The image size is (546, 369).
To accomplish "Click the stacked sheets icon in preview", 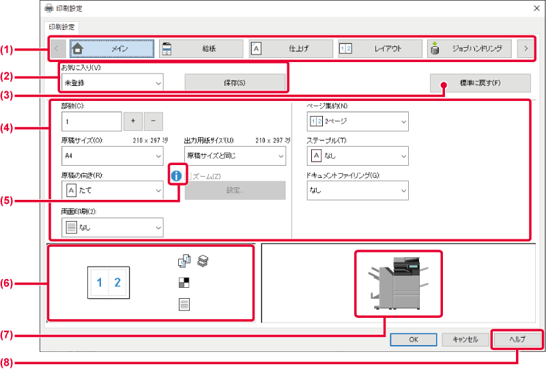I will [202, 260].
